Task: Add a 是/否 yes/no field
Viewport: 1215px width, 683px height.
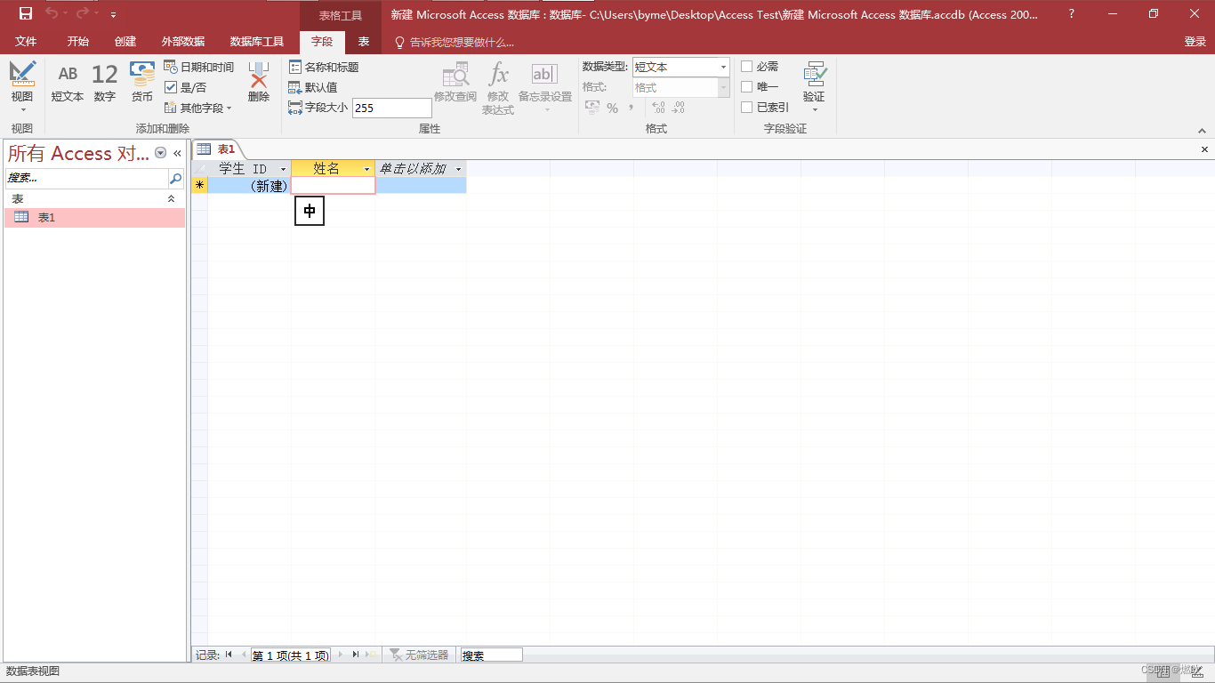Action: tap(186, 87)
